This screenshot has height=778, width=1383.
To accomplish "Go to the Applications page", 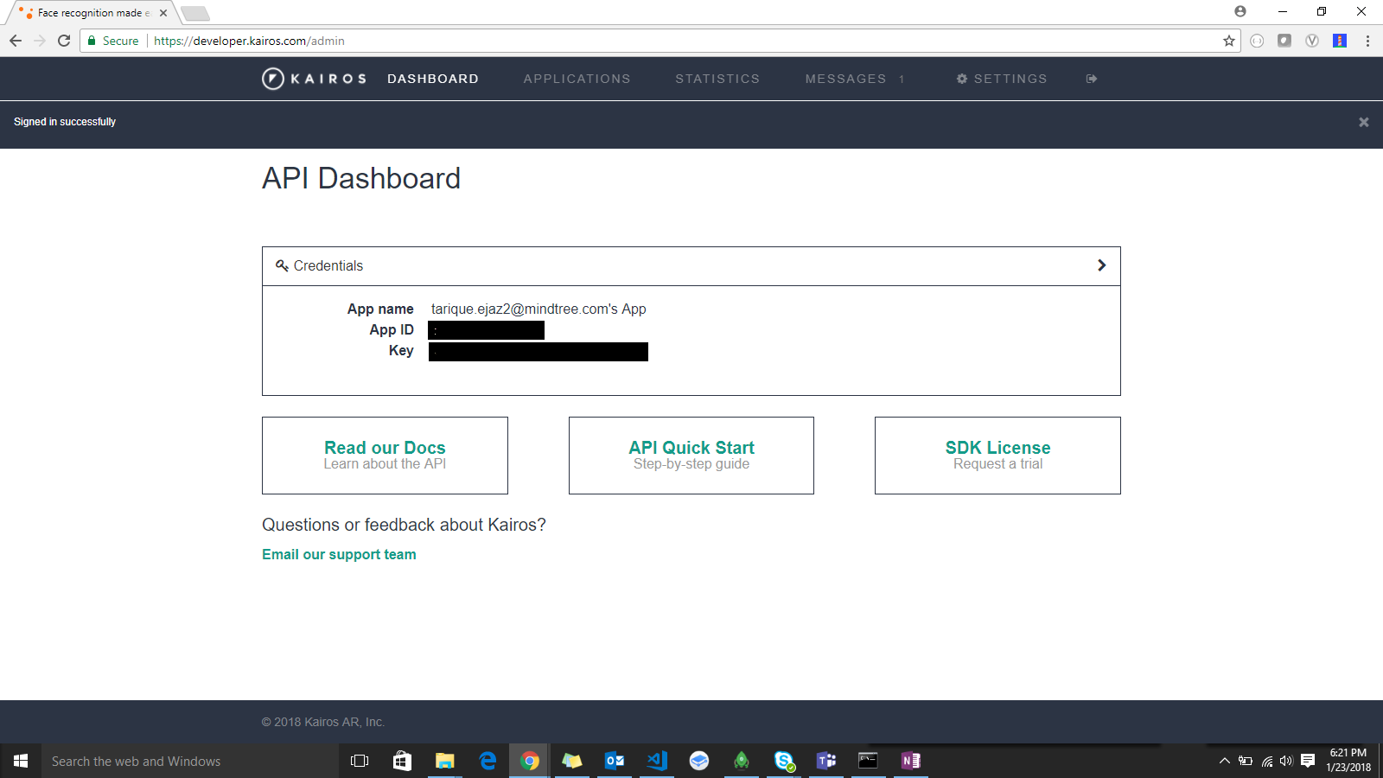I will click(x=577, y=79).
